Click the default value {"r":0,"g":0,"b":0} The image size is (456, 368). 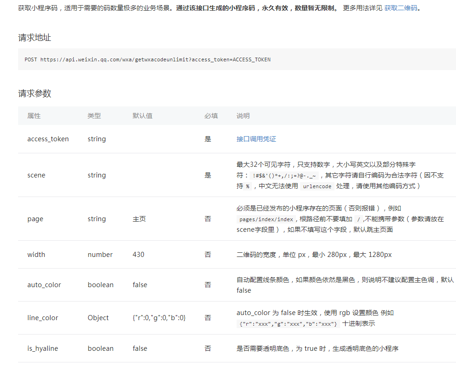[x=159, y=318]
